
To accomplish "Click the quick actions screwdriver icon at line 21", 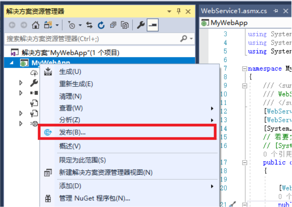I will [x=232, y=204].
